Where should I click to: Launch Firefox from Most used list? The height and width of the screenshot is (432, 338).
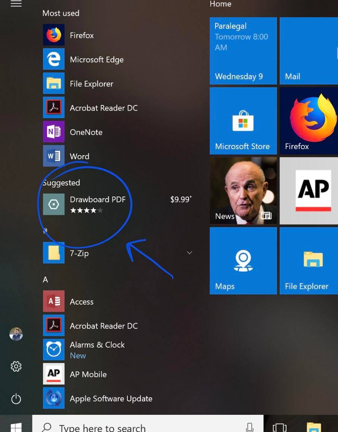tap(81, 35)
